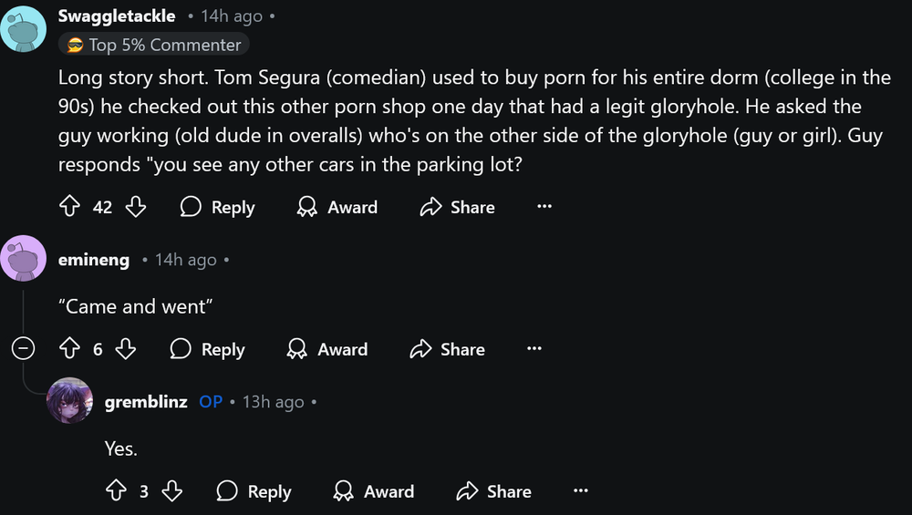
Task: Reply to Swaggletackle's comment
Action: (217, 207)
